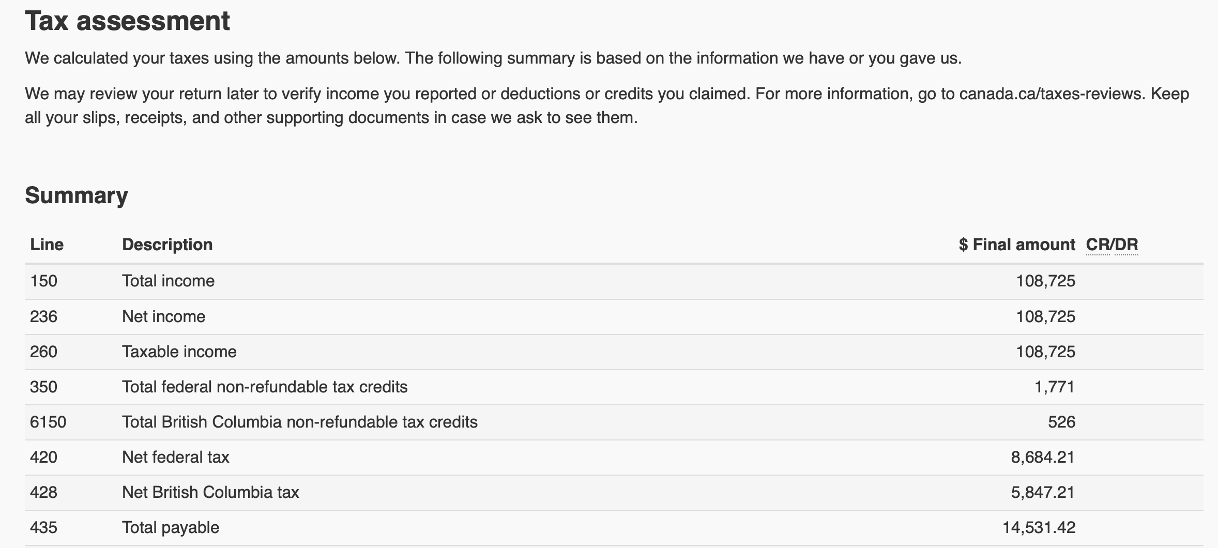This screenshot has width=1218, height=548.
Task: Click the Net federal tax description
Action: (175, 457)
